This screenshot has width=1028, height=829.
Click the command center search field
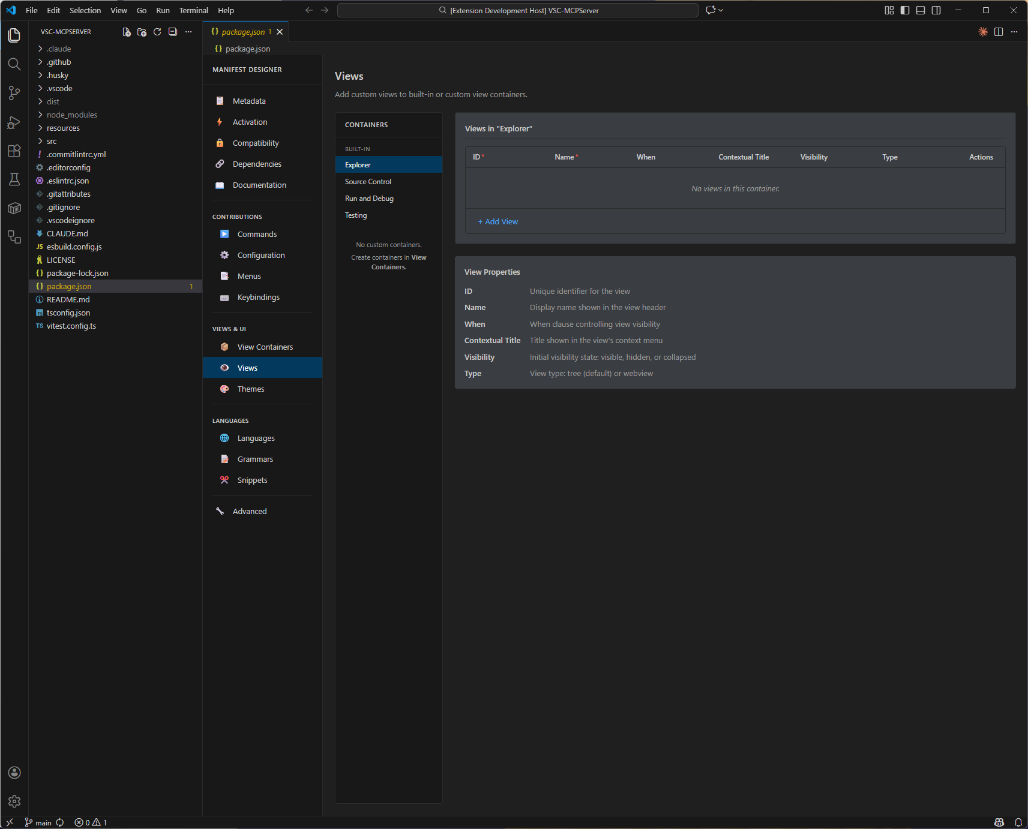point(518,10)
